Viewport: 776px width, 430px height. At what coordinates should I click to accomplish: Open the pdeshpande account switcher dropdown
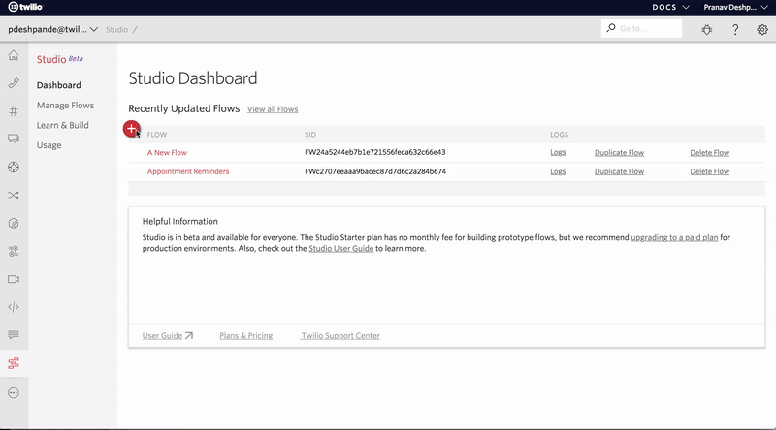pos(53,29)
